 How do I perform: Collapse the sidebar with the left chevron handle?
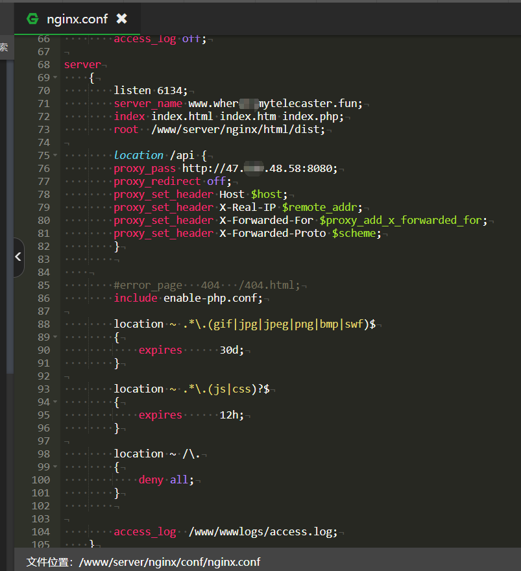[x=18, y=257]
